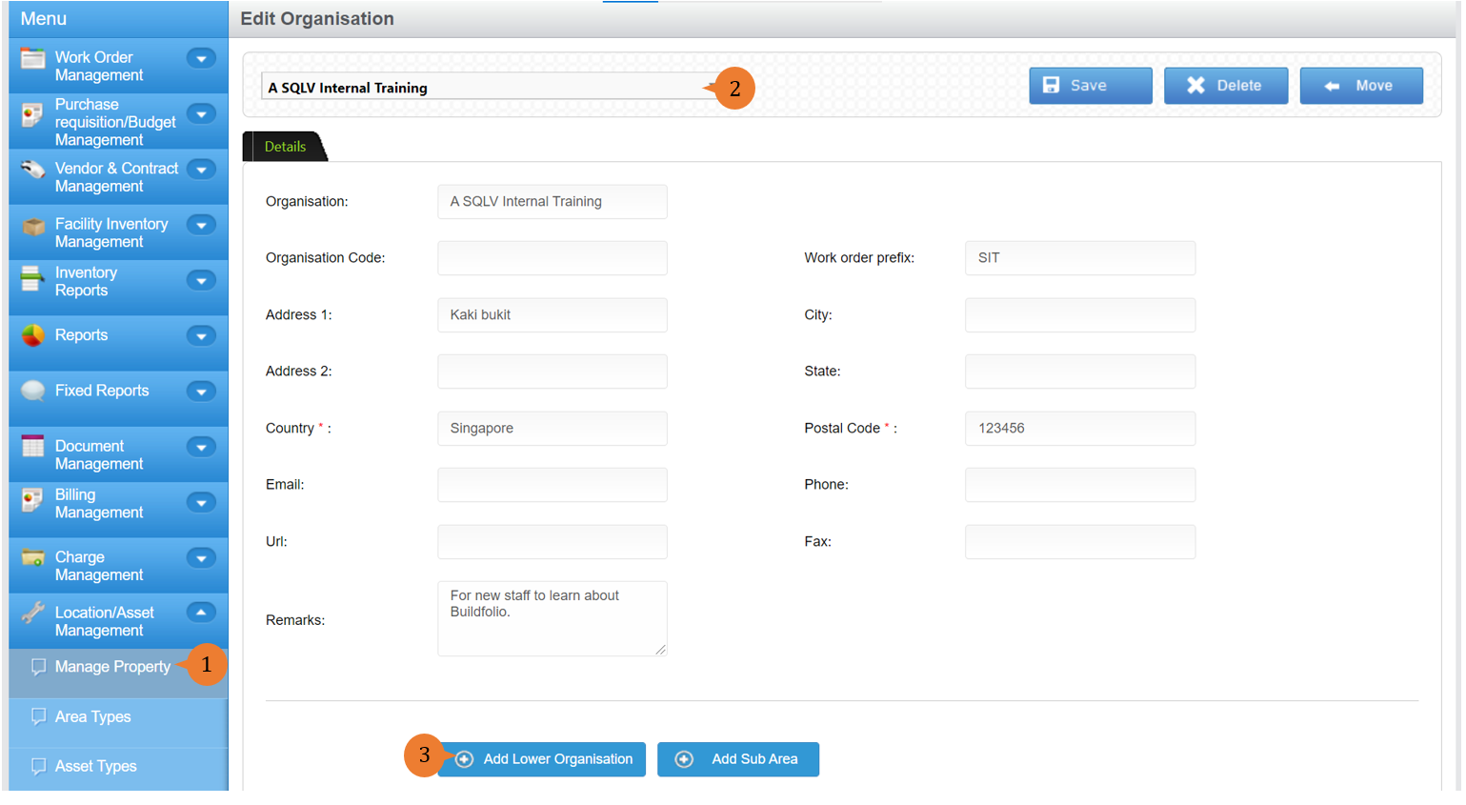Click the Asset Types bookmark icon

[38, 766]
